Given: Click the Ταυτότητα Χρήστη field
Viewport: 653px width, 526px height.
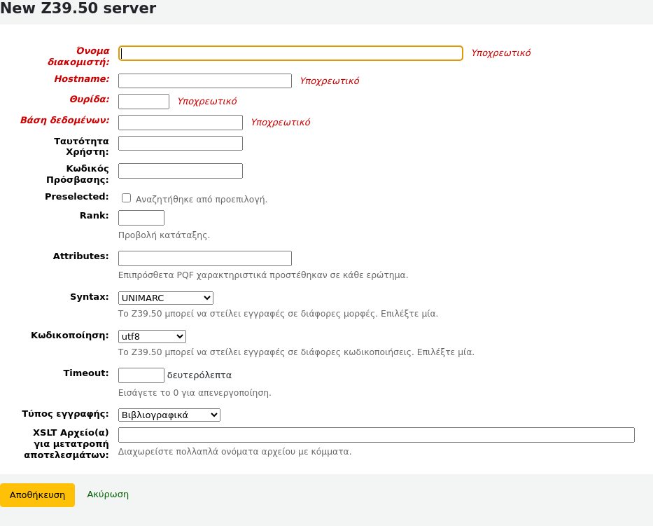Looking at the screenshot, I should (180, 144).
